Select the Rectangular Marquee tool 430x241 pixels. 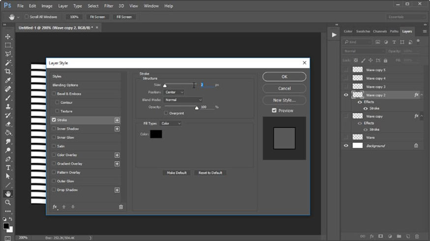pyautogui.click(x=8, y=45)
